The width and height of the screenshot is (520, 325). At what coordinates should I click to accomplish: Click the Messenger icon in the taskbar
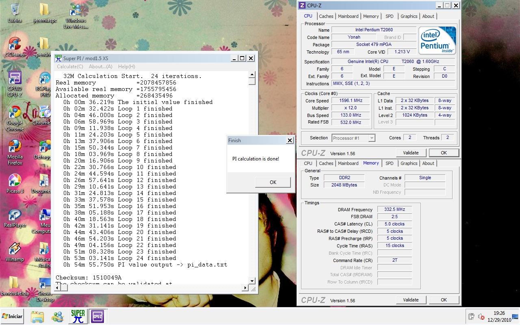pyautogui.click(x=58, y=316)
